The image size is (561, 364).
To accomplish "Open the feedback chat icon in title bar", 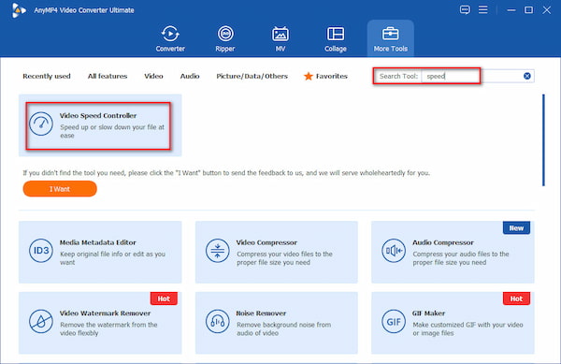I will 465,9.
